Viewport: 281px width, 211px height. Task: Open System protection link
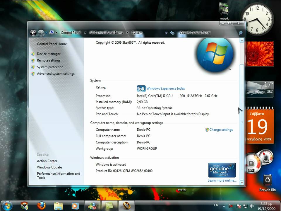tap(50, 67)
